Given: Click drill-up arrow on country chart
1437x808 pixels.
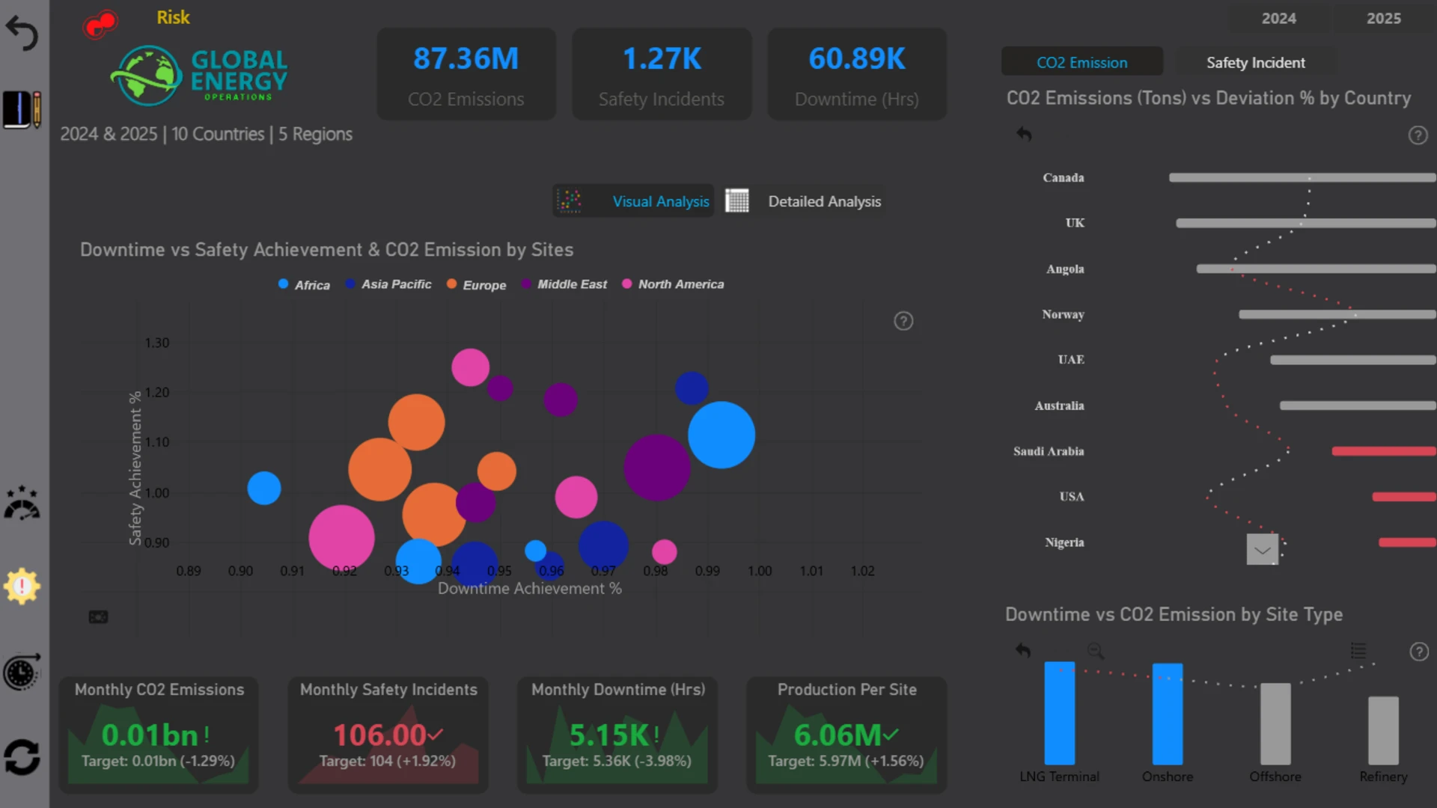Looking at the screenshot, I should (x=1024, y=134).
